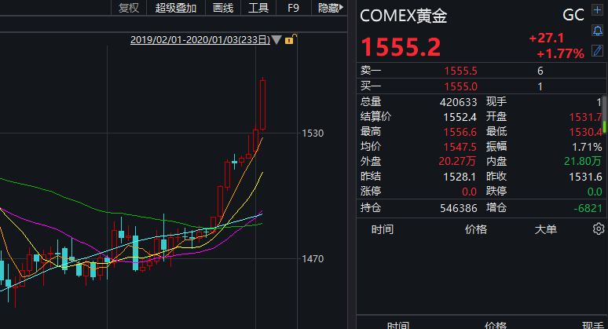Click the percent change +1.77%
608x329 pixels.
tap(560, 53)
